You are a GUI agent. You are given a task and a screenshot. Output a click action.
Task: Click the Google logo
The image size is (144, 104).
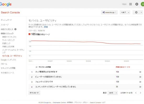(6, 4)
